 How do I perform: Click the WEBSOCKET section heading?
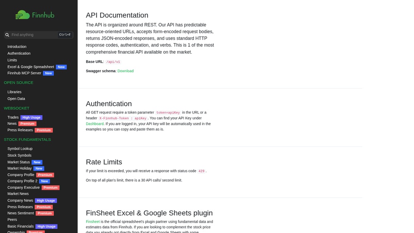pos(17,108)
